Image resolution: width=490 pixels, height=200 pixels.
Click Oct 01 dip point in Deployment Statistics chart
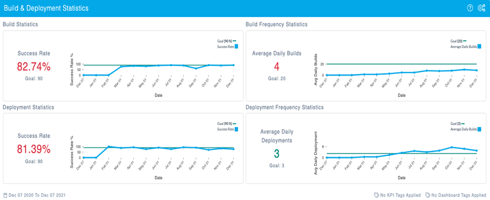click(209, 150)
